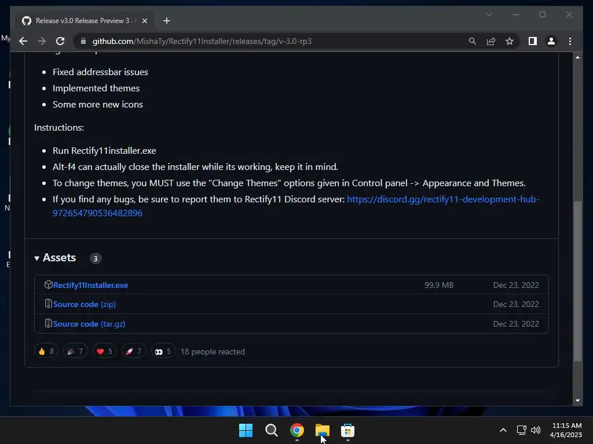Open Chrome side panel
The width and height of the screenshot is (593, 444).
533,41
